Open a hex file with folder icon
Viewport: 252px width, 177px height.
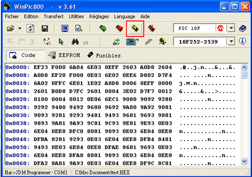(x=11, y=29)
